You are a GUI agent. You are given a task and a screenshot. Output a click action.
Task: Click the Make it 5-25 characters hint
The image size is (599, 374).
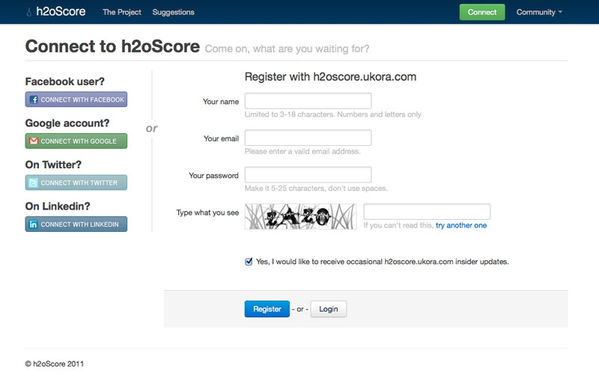[x=316, y=188]
